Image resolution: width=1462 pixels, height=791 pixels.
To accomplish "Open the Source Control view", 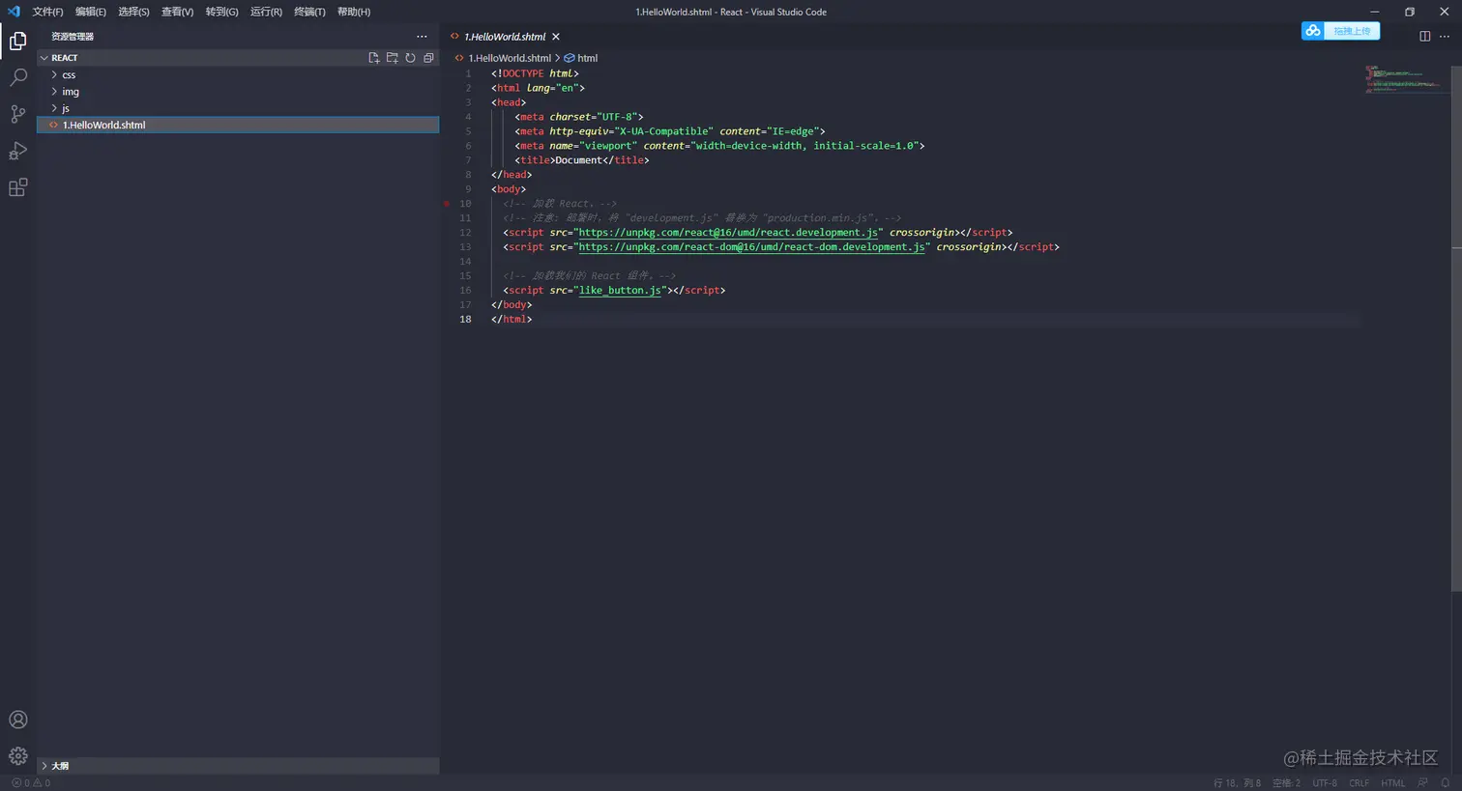I will coord(17,114).
